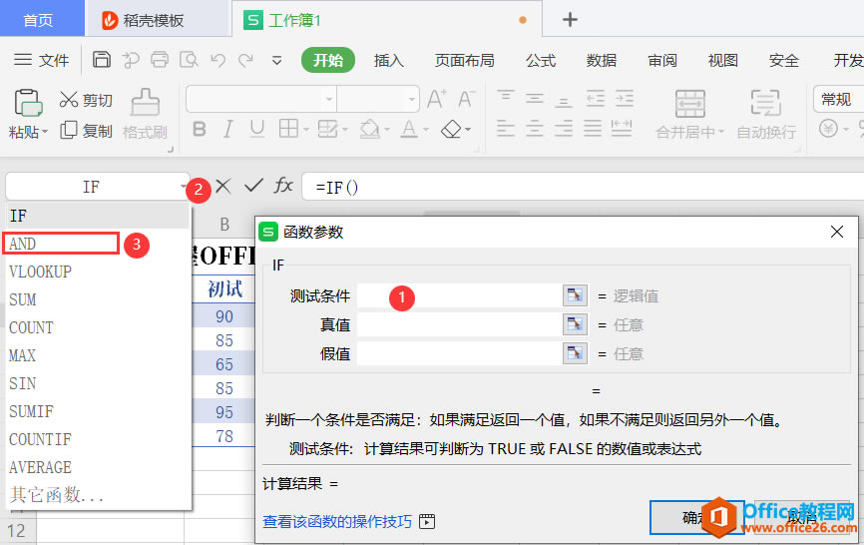Click the Save icon in quick toolbar
The height and width of the screenshot is (545, 864).
point(102,60)
